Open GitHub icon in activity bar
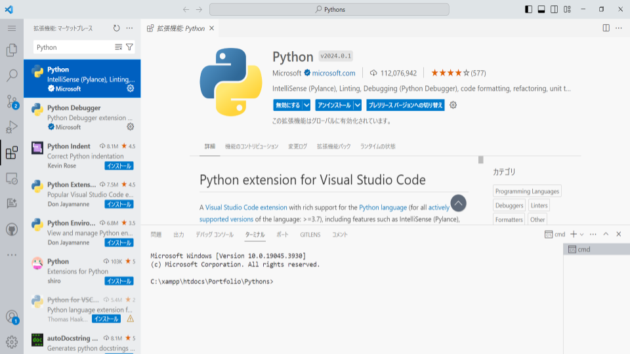 [x=12, y=229]
